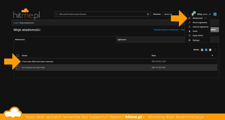Click the Data column header

coord(154,55)
